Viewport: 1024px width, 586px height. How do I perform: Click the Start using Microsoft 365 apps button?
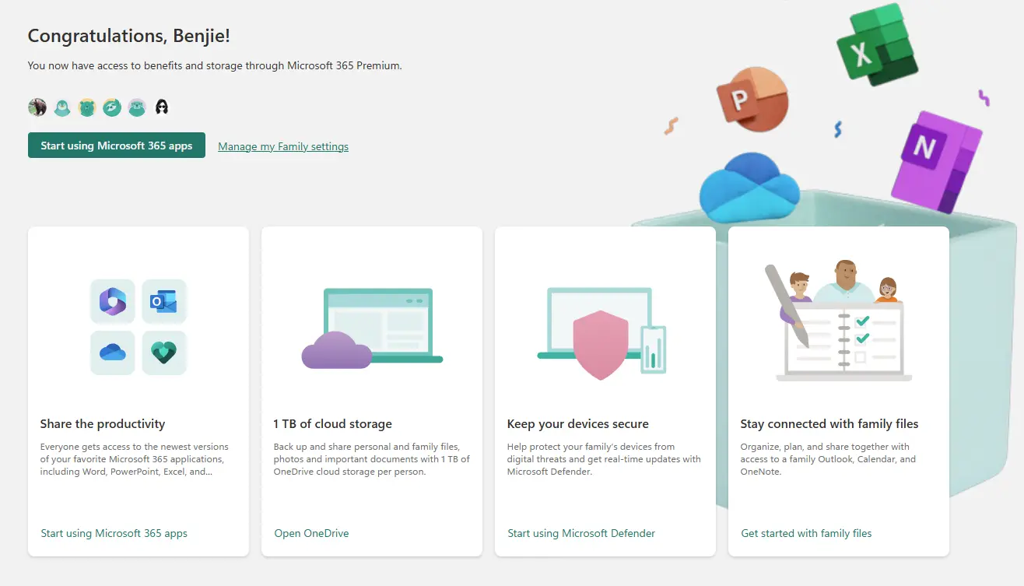(x=117, y=146)
